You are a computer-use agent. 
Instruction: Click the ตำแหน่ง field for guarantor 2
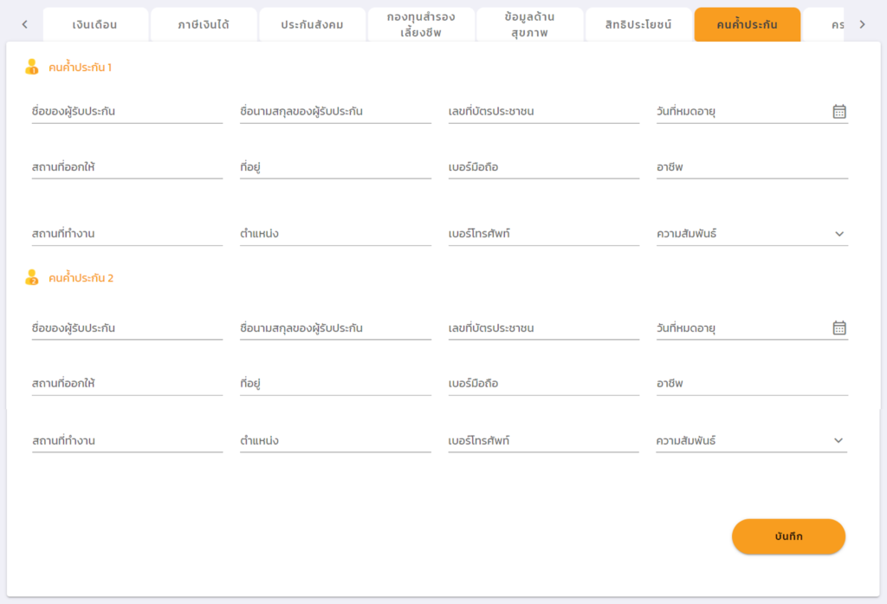point(335,441)
